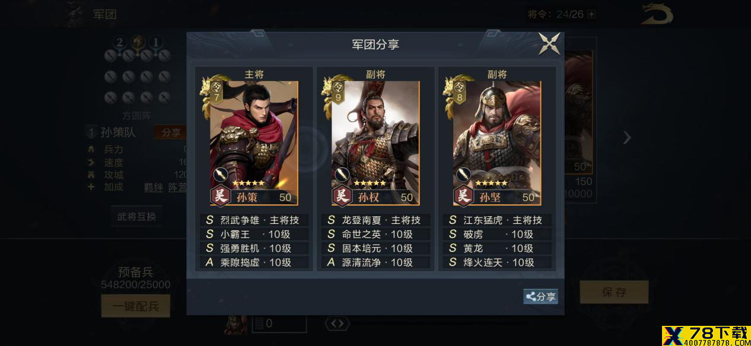
Task: Click the right arrow chevron beside the cards
Action: [627, 137]
